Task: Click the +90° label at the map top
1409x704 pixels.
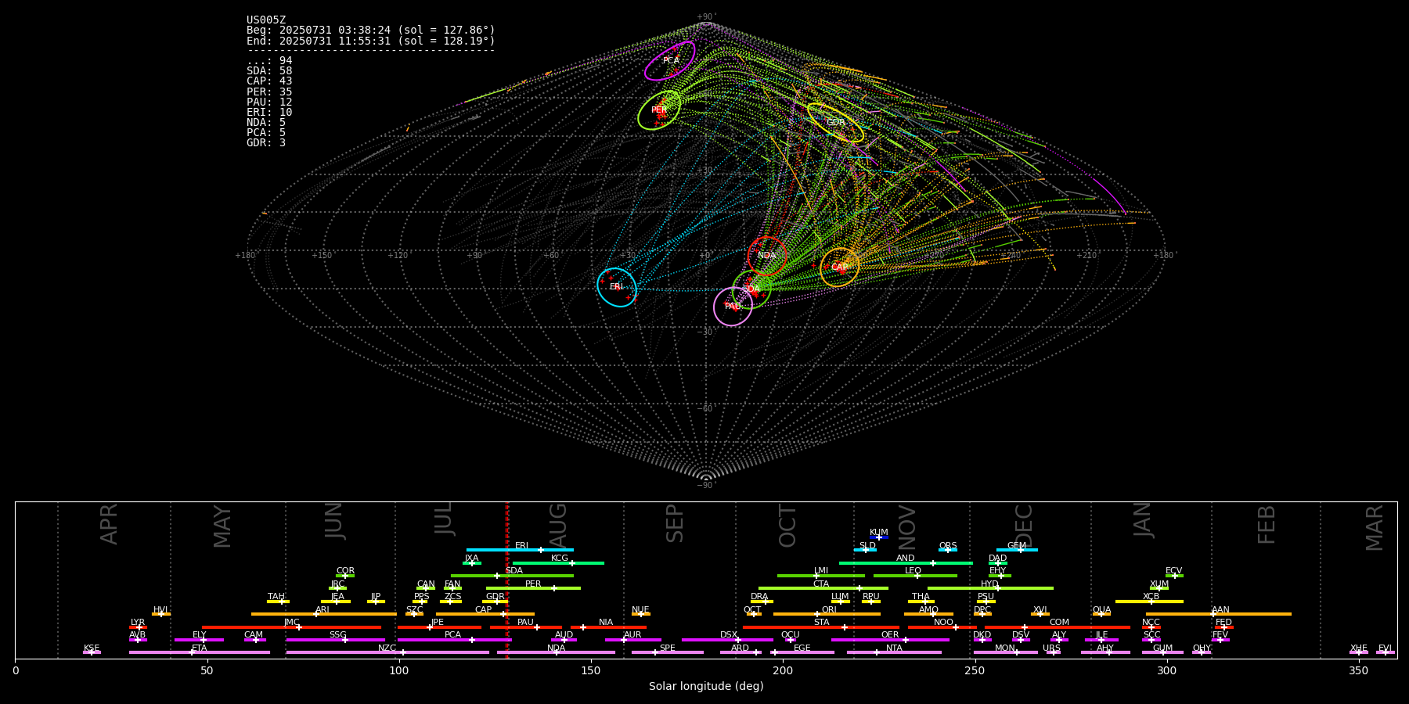Action: click(x=706, y=17)
